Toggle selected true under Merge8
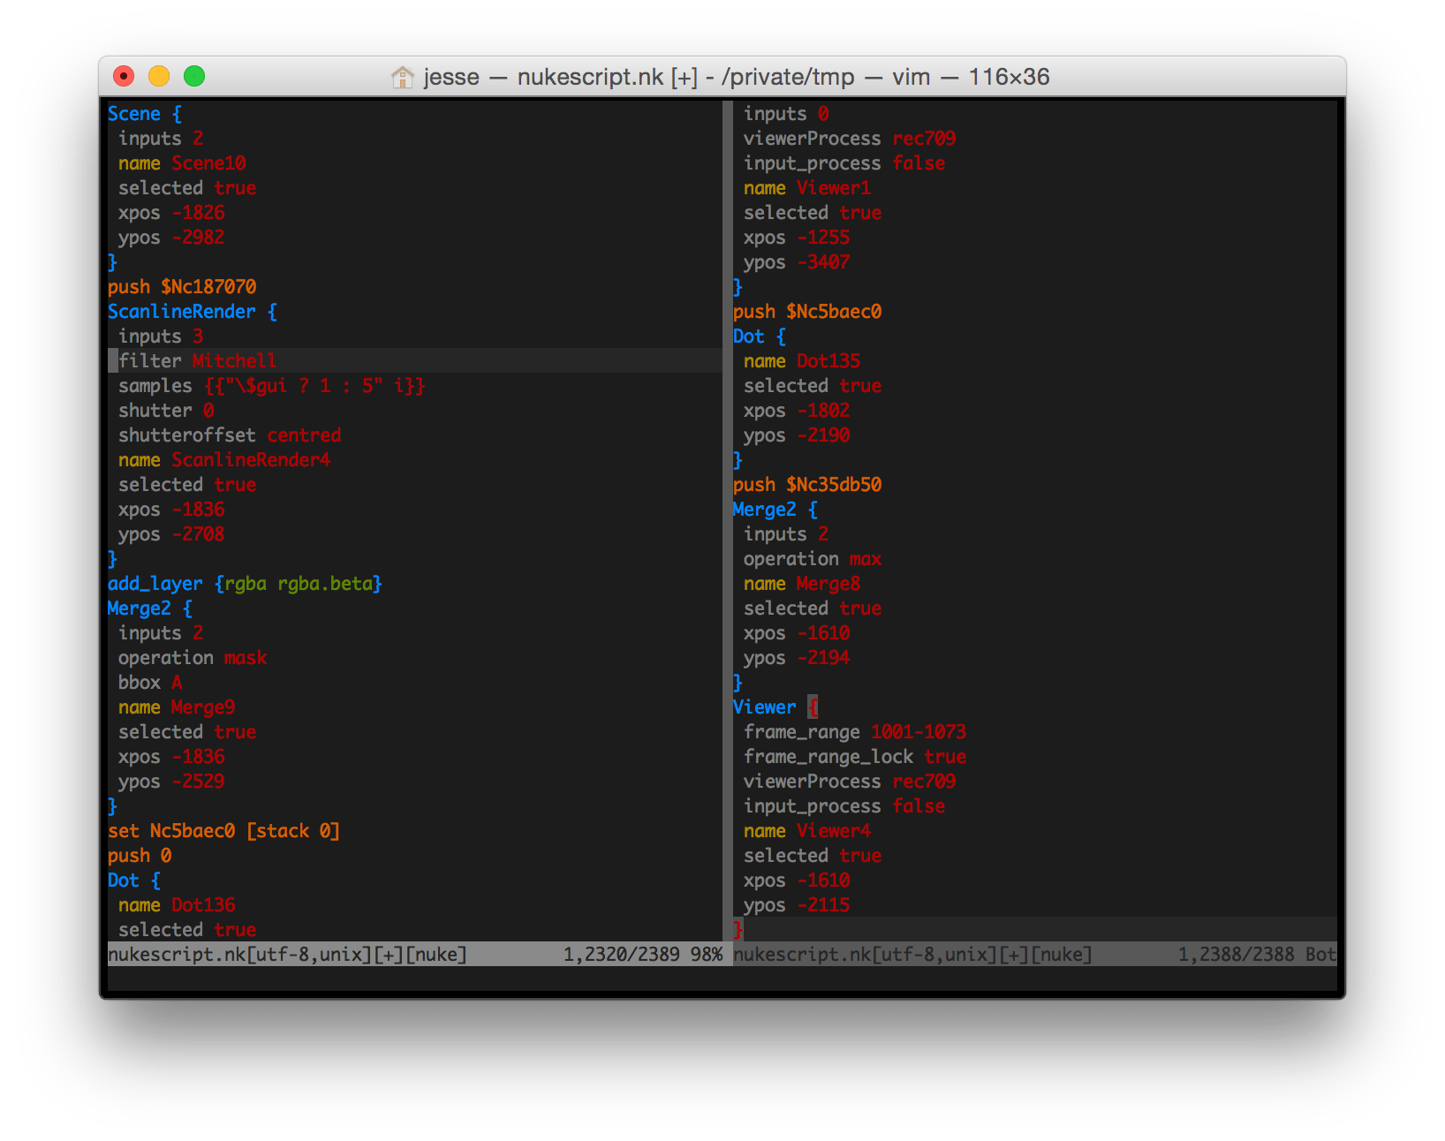Image resolution: width=1445 pixels, height=1141 pixels. [861, 608]
